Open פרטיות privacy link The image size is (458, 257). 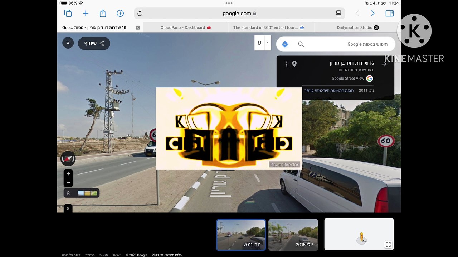[90, 255]
